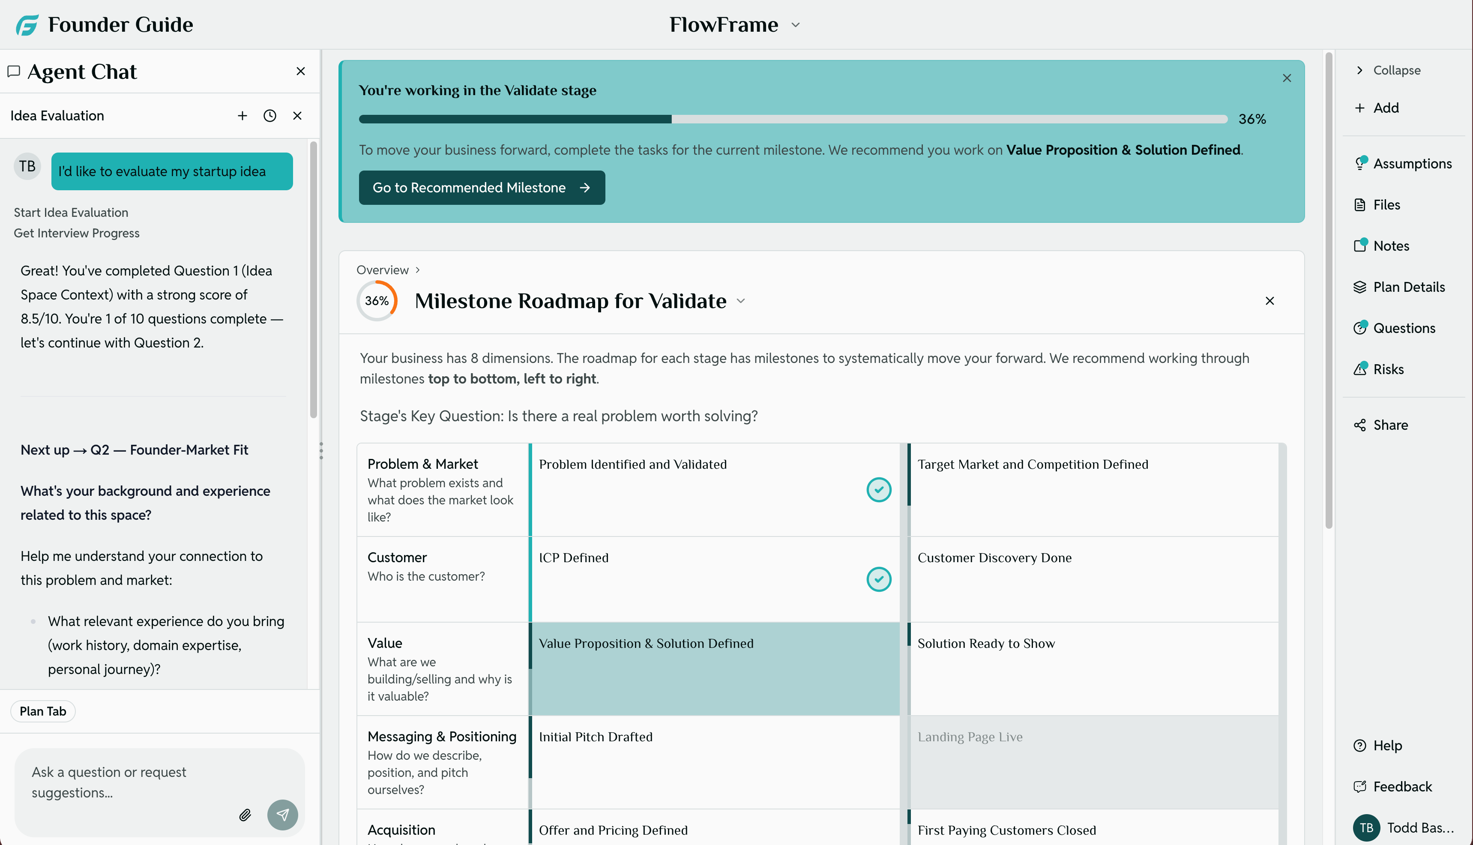The width and height of the screenshot is (1473, 845).
Task: Send message with paper plane button
Action: click(282, 815)
